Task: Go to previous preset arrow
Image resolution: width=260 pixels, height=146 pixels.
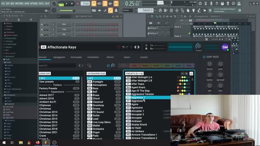Action: pyautogui.click(x=135, y=47)
